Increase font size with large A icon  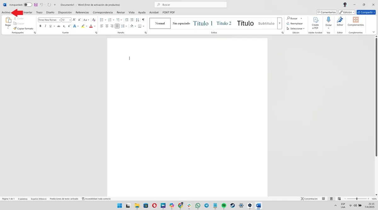[74, 20]
